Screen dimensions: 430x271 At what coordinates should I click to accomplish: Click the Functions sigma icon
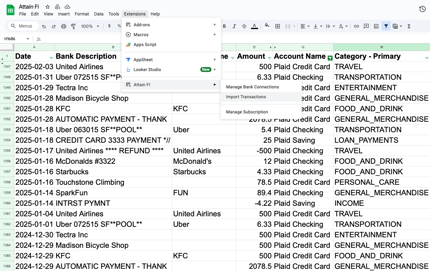tap(409, 26)
